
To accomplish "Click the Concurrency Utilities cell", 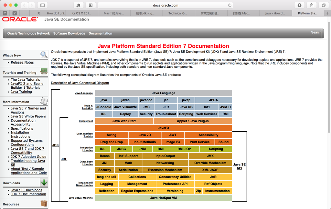I will (175, 177).
